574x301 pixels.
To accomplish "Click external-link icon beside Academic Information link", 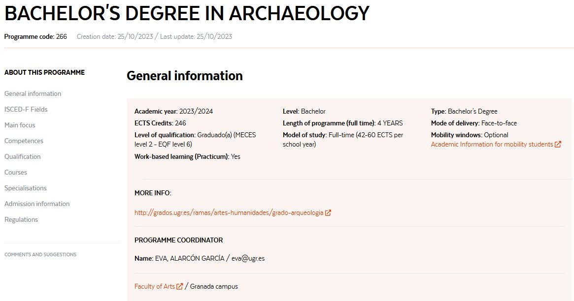I will (x=558, y=145).
